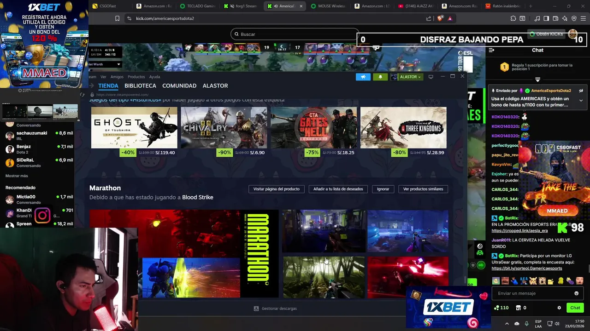
Task: Switch to the forg1 Stream browser tab
Action: pyautogui.click(x=241, y=6)
